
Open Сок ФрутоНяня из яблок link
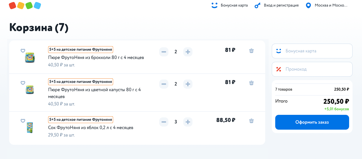(91, 128)
